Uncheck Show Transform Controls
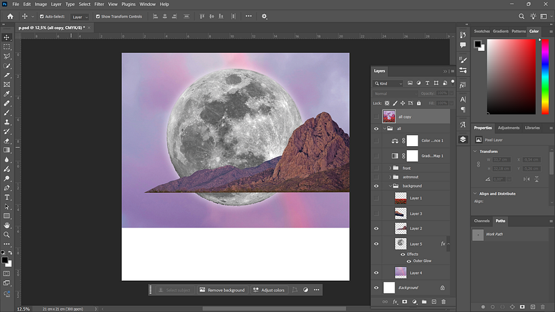This screenshot has width=555, height=312. tap(98, 17)
